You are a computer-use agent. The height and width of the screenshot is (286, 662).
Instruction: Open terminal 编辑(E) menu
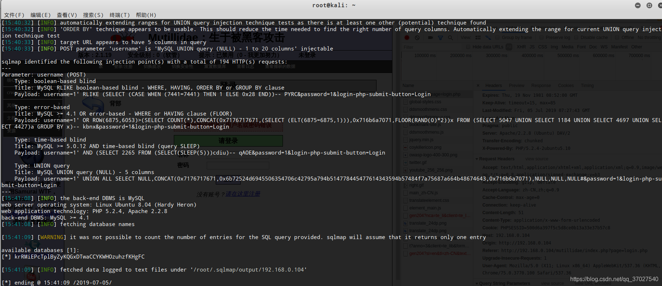40,15
